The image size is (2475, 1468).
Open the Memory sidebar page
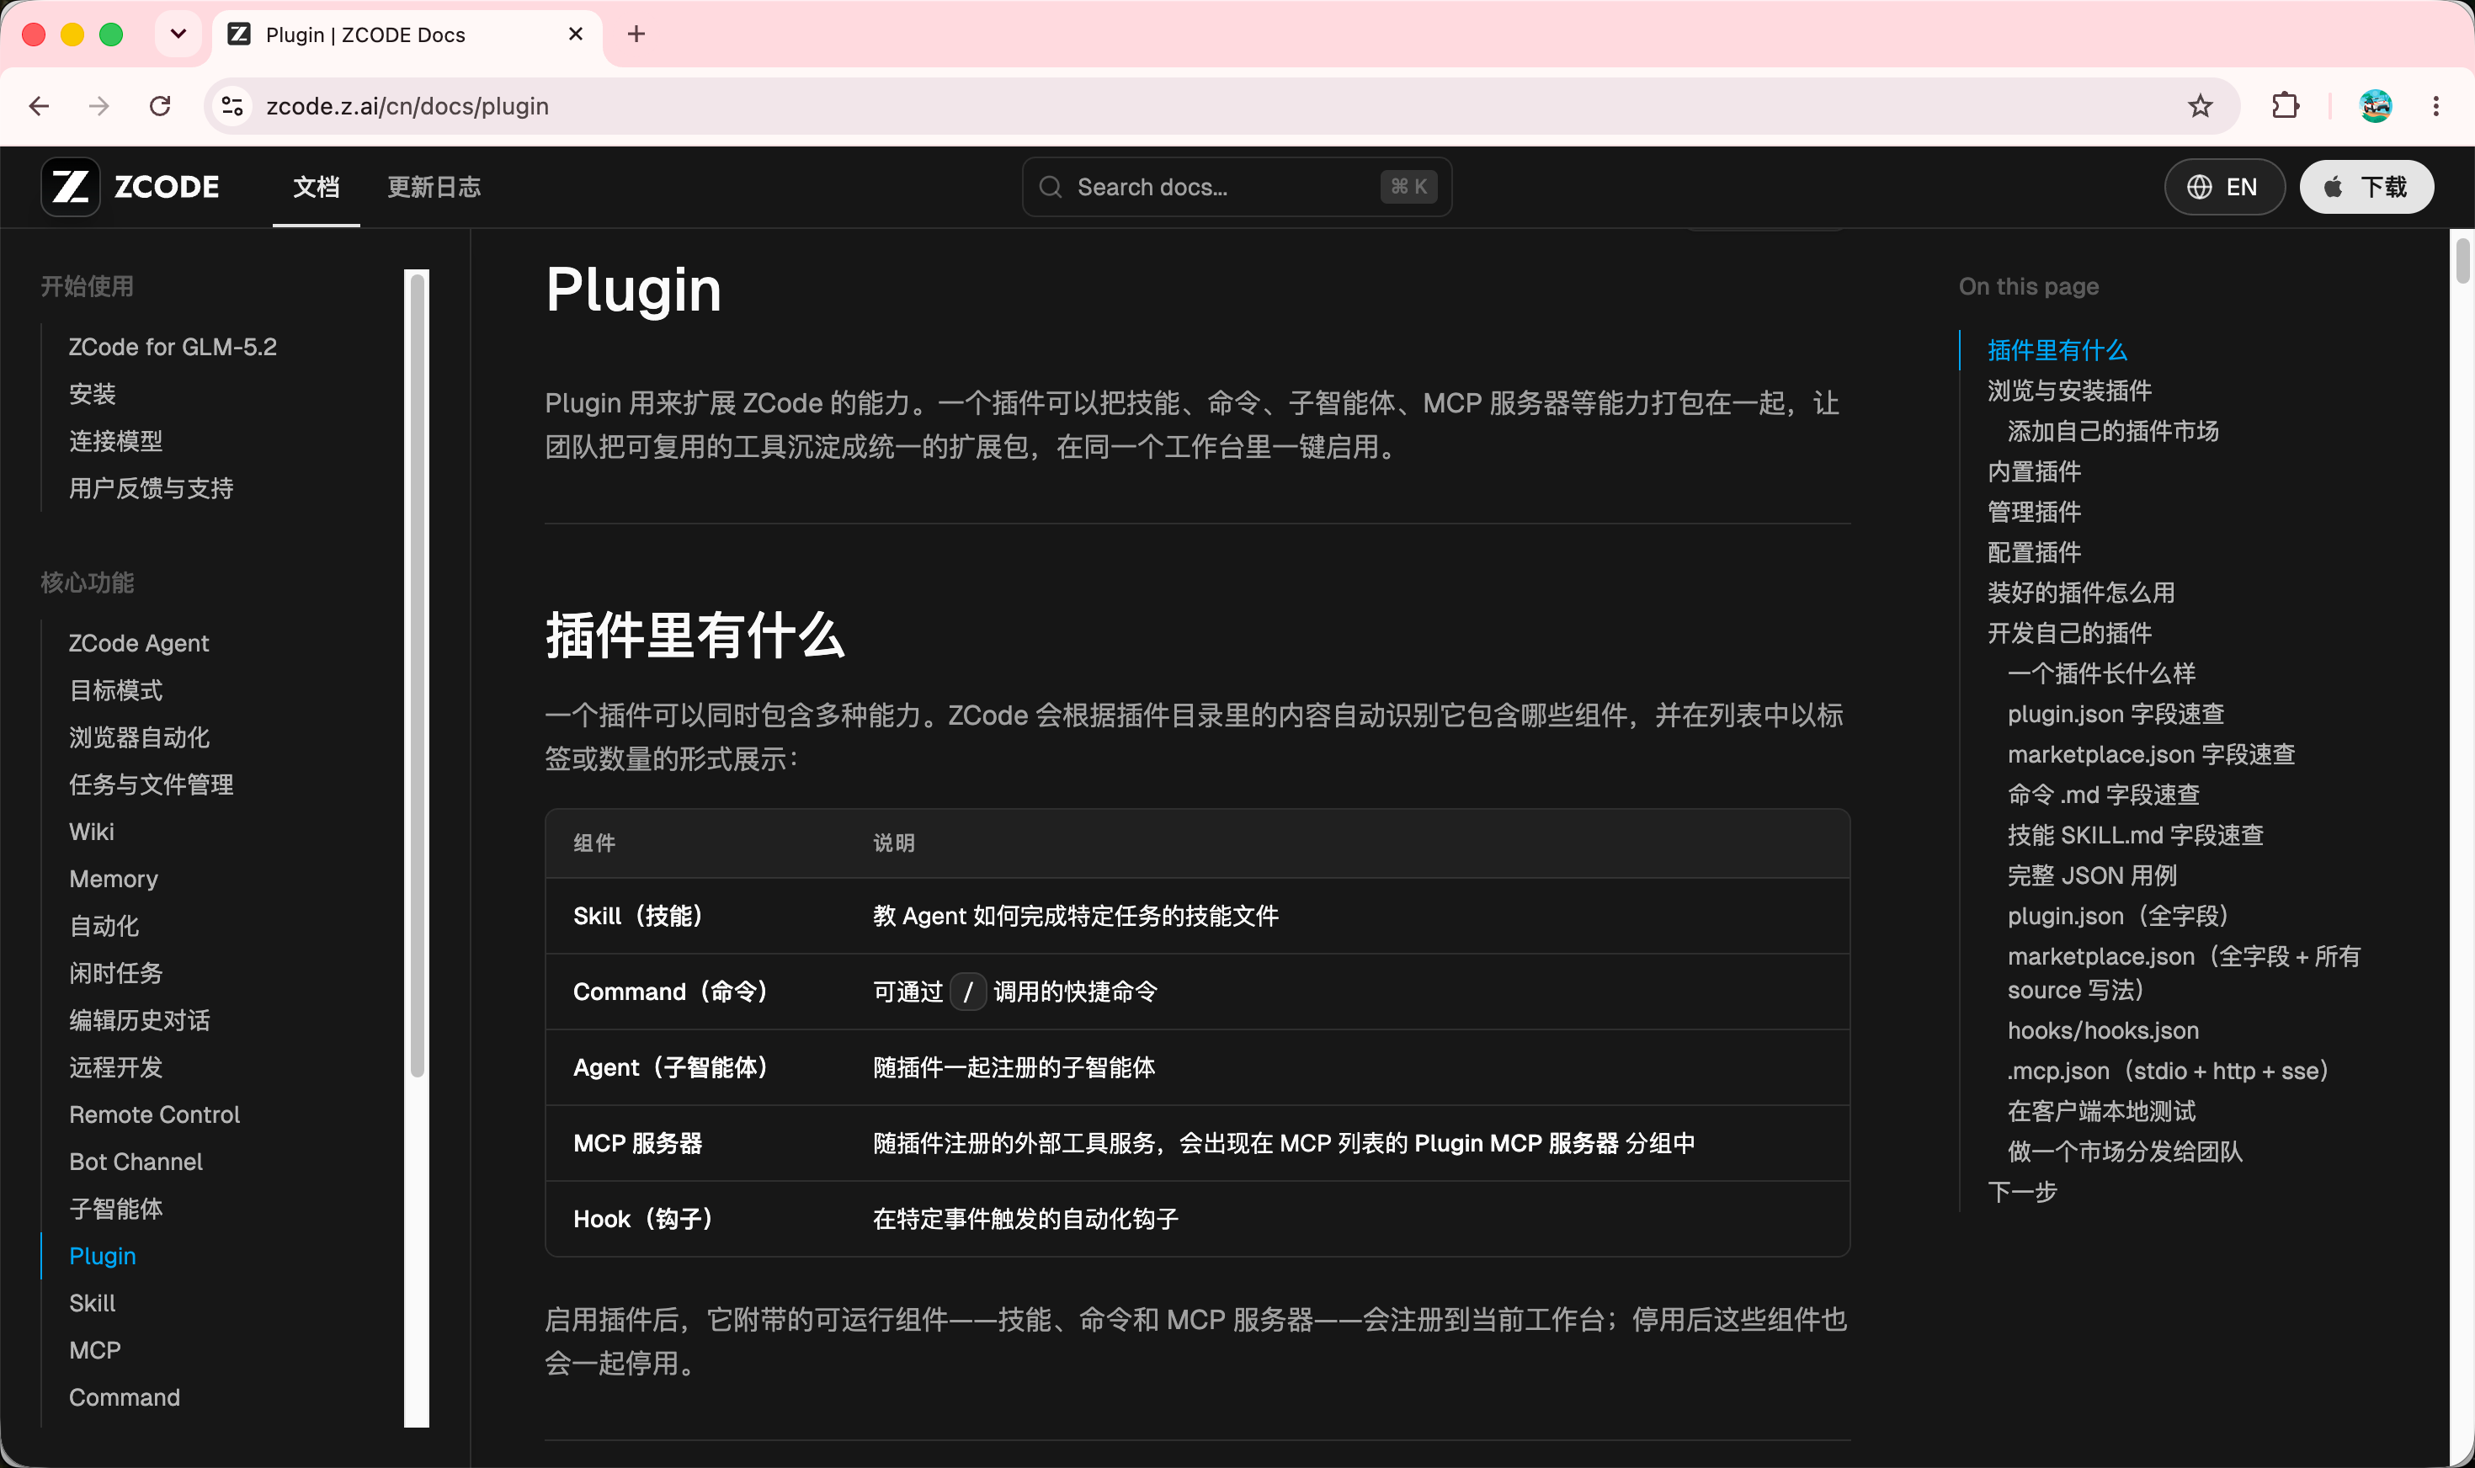[114, 880]
